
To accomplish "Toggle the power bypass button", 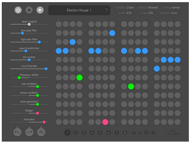I will tap(18, 10).
